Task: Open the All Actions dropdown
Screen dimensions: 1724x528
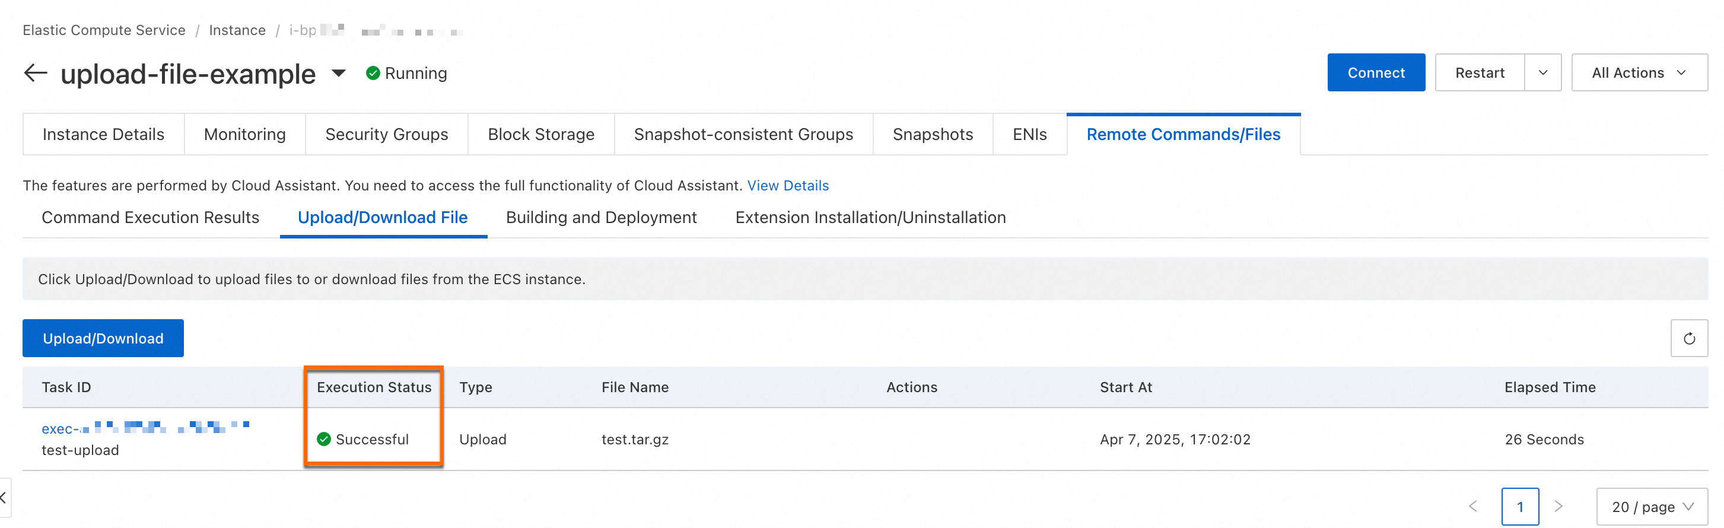Action: pyautogui.click(x=1639, y=73)
